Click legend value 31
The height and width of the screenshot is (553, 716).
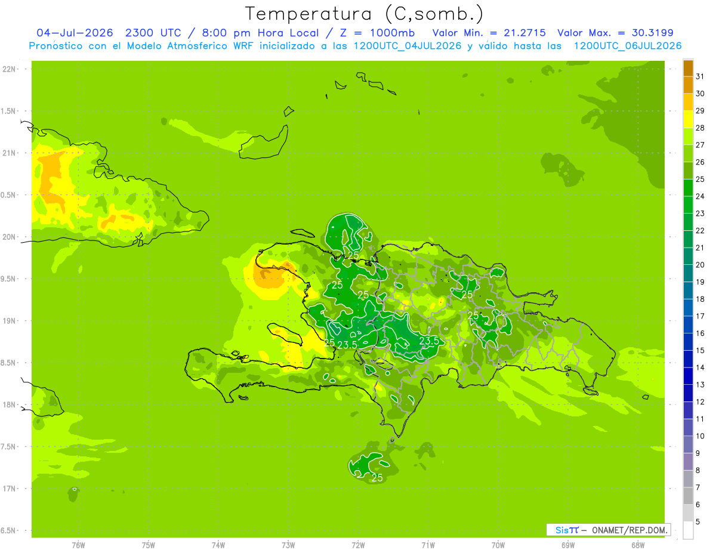coord(700,76)
